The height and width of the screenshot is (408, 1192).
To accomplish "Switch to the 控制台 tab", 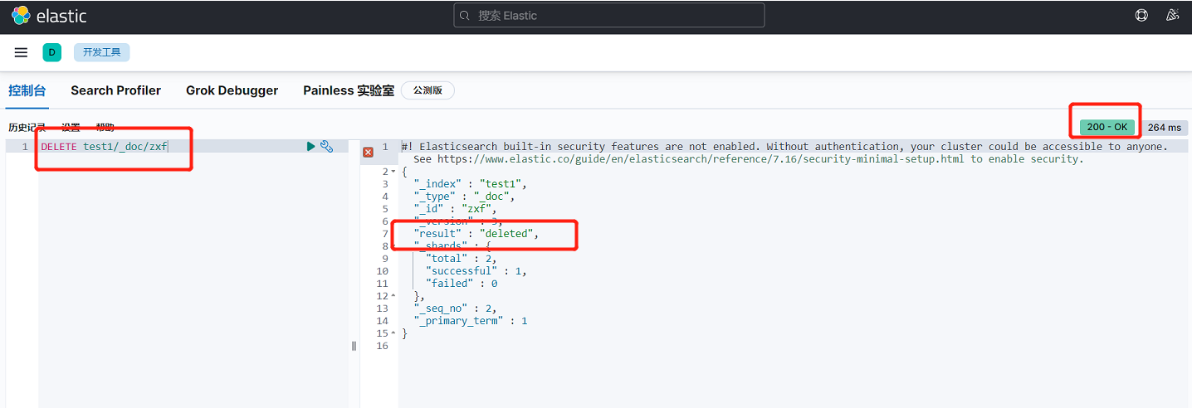I will 27,90.
